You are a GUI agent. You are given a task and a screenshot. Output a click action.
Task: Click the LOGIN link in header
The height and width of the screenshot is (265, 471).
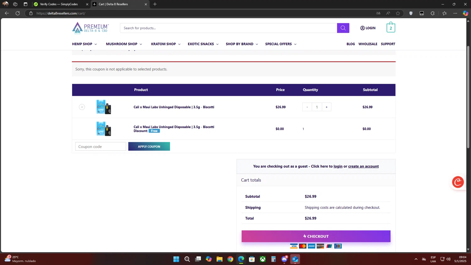coord(368,28)
